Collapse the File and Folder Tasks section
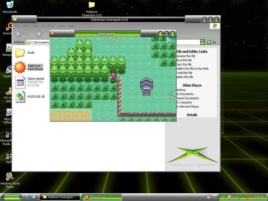The image size is (268, 201). click(x=192, y=51)
